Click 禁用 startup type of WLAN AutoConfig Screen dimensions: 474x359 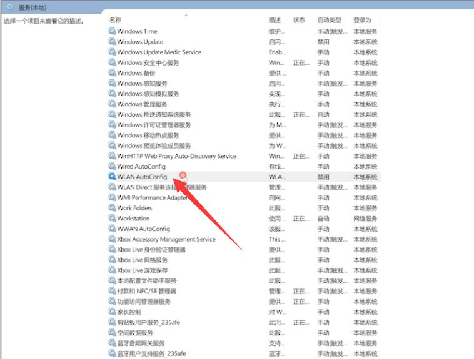[323, 177]
